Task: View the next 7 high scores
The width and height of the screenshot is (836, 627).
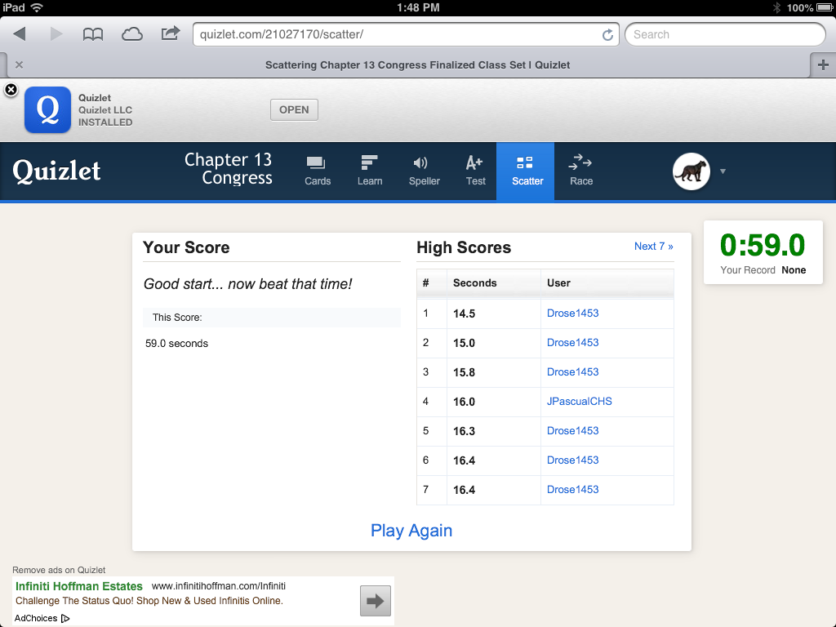Action: coord(652,246)
